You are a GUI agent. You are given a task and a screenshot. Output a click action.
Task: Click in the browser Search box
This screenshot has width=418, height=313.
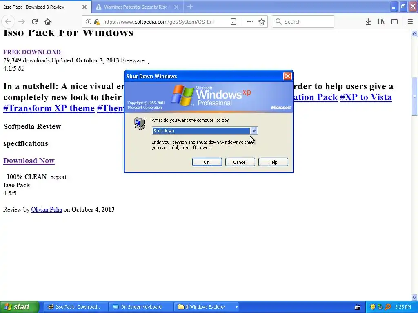point(303,22)
